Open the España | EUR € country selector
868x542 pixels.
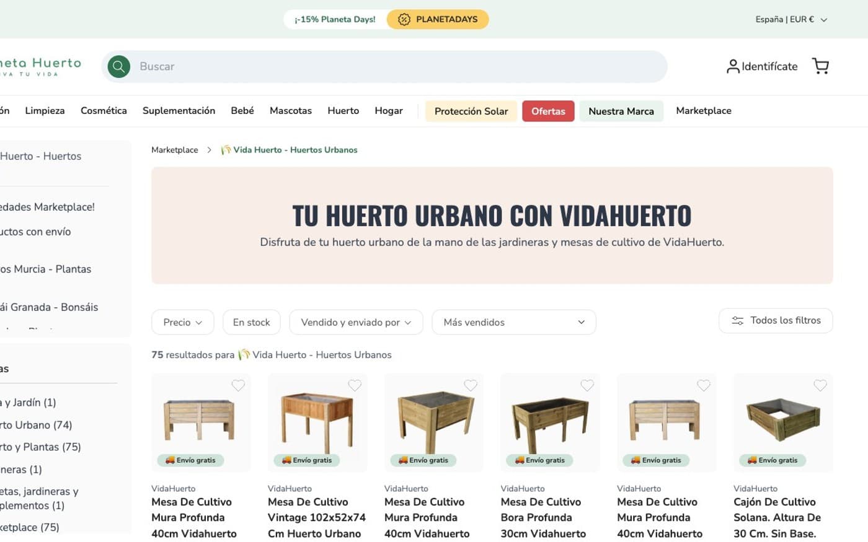(791, 19)
